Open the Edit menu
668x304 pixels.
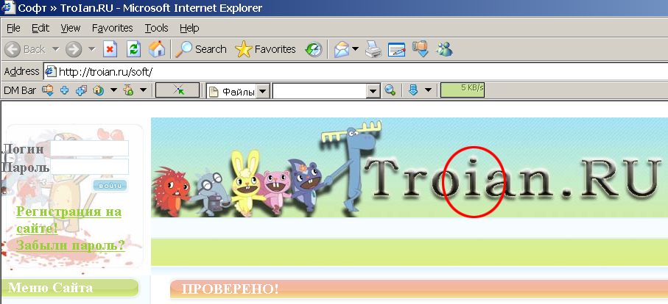point(41,29)
